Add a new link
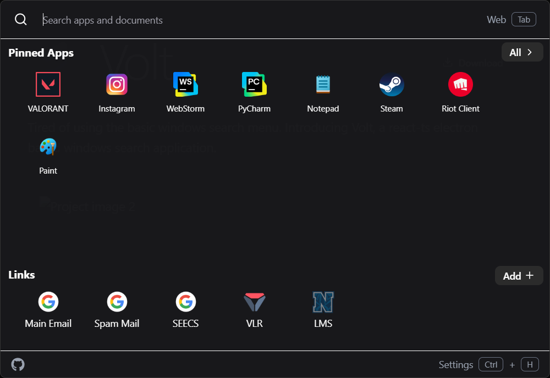Image resolution: width=550 pixels, height=378 pixels. [x=518, y=276]
